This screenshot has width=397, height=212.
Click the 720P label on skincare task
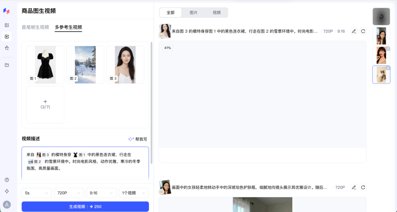tap(340, 188)
